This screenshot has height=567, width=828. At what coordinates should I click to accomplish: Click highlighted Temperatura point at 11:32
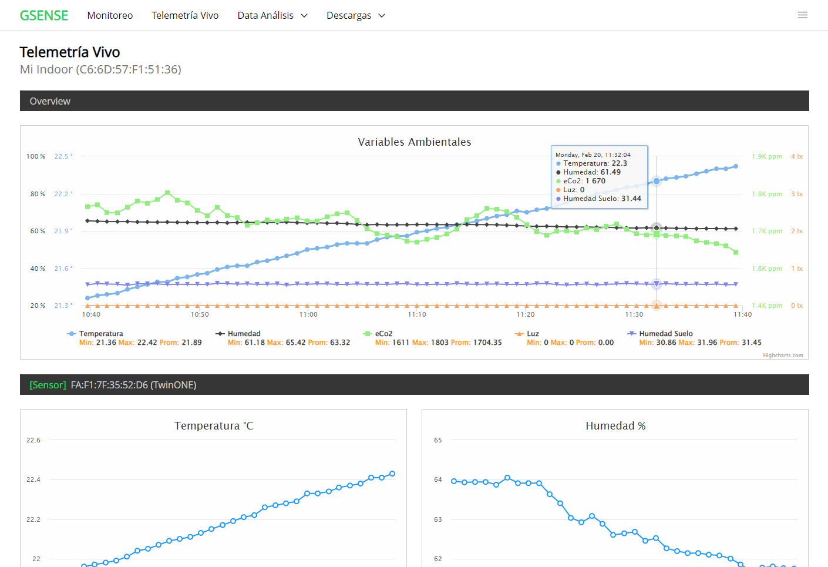click(657, 181)
